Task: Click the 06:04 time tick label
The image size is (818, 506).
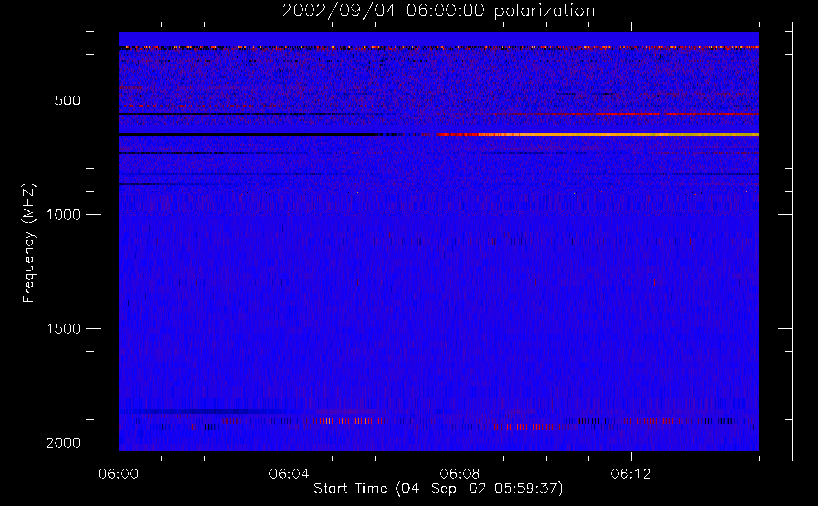Action: (289, 474)
